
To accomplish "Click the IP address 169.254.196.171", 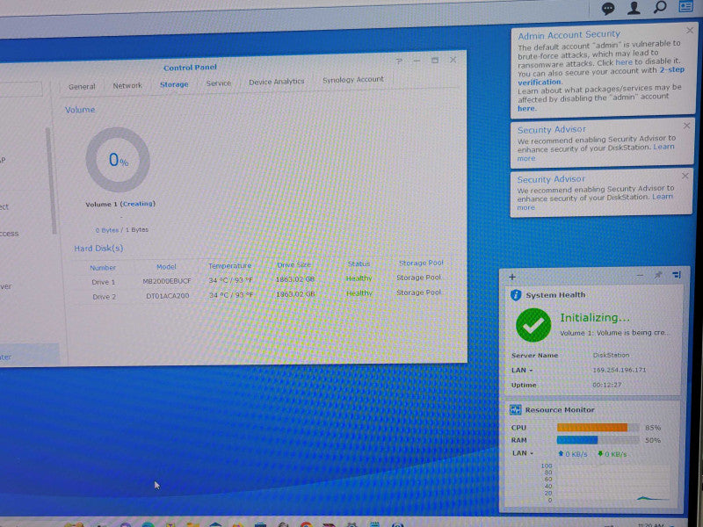I will pos(620,370).
